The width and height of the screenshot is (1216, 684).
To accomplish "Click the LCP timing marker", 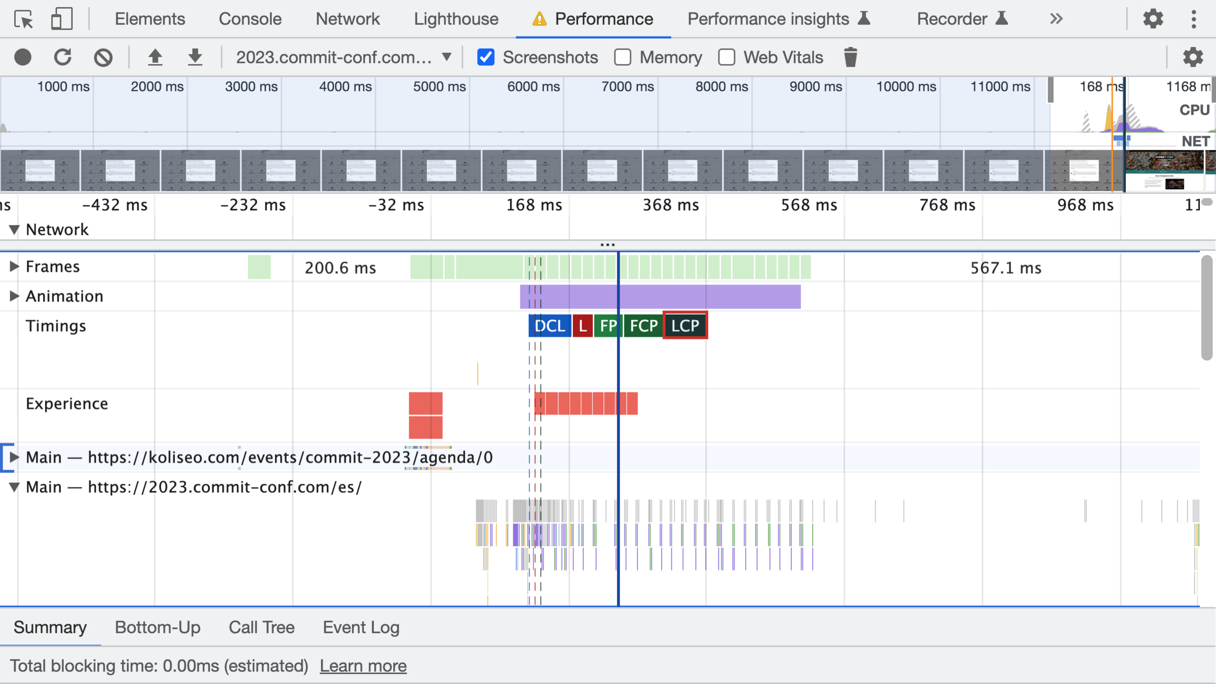I will click(685, 326).
